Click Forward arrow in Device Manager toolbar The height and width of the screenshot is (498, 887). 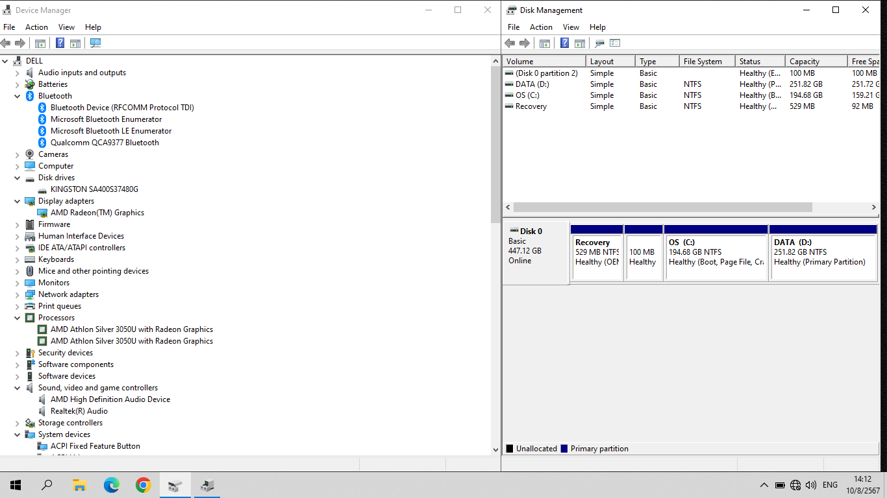coord(20,43)
